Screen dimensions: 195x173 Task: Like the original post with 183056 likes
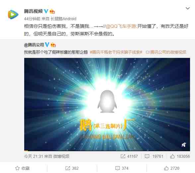click(180, 156)
